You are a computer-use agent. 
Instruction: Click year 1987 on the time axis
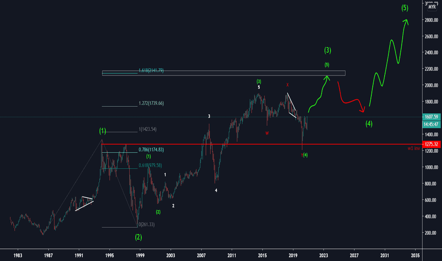[48, 255]
